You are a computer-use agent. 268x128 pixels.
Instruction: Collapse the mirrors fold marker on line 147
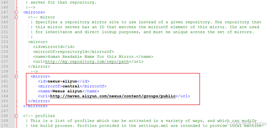[x=16, y=12]
